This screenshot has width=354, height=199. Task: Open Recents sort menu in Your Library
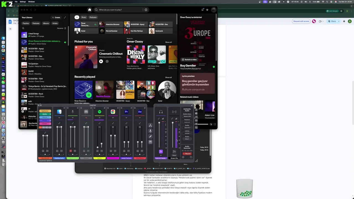62,28
